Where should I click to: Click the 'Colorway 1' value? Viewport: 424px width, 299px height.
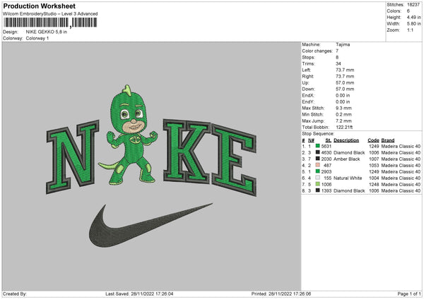(37, 38)
